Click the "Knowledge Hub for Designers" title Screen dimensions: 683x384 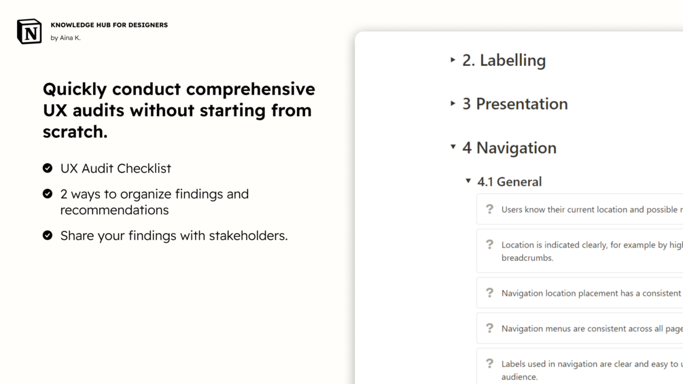(109, 25)
